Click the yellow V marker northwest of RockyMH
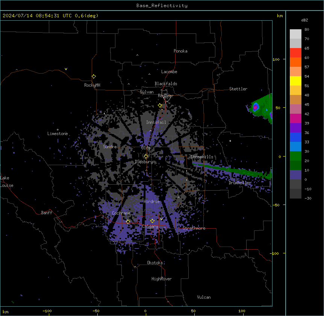 coord(66,69)
